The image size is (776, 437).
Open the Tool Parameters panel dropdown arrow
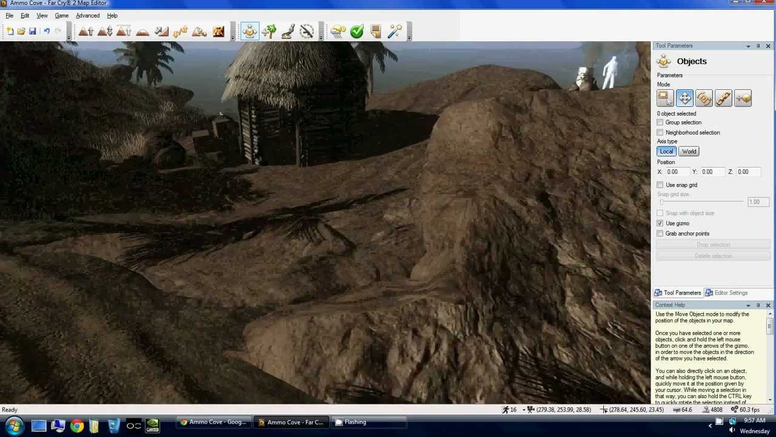(748, 46)
